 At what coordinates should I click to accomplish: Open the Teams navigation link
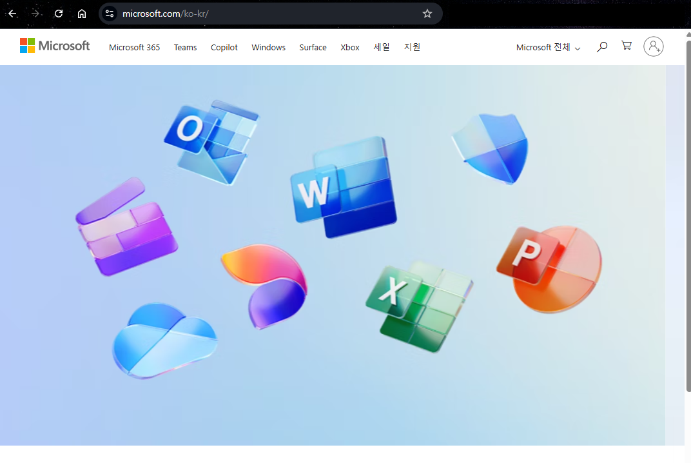click(185, 47)
